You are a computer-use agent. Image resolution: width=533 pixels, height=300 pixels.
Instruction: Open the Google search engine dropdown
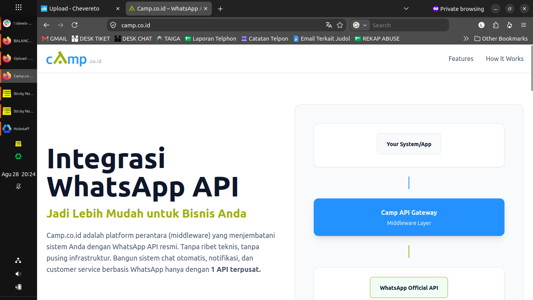click(x=360, y=25)
